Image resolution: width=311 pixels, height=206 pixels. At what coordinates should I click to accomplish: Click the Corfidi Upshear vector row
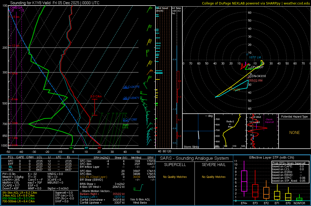tap(102, 203)
